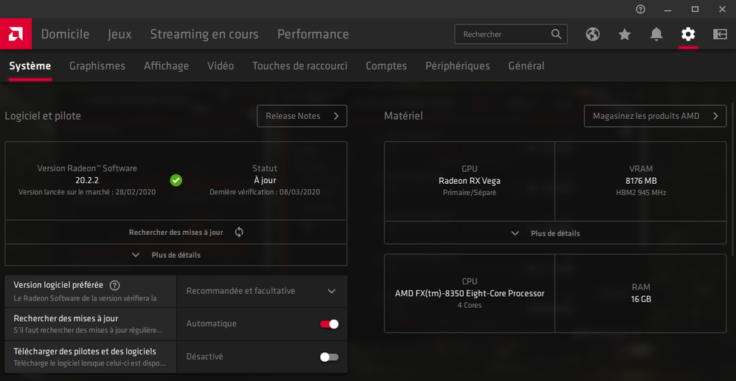
Task: Maximize the Radeon Software window
Action: (x=695, y=9)
